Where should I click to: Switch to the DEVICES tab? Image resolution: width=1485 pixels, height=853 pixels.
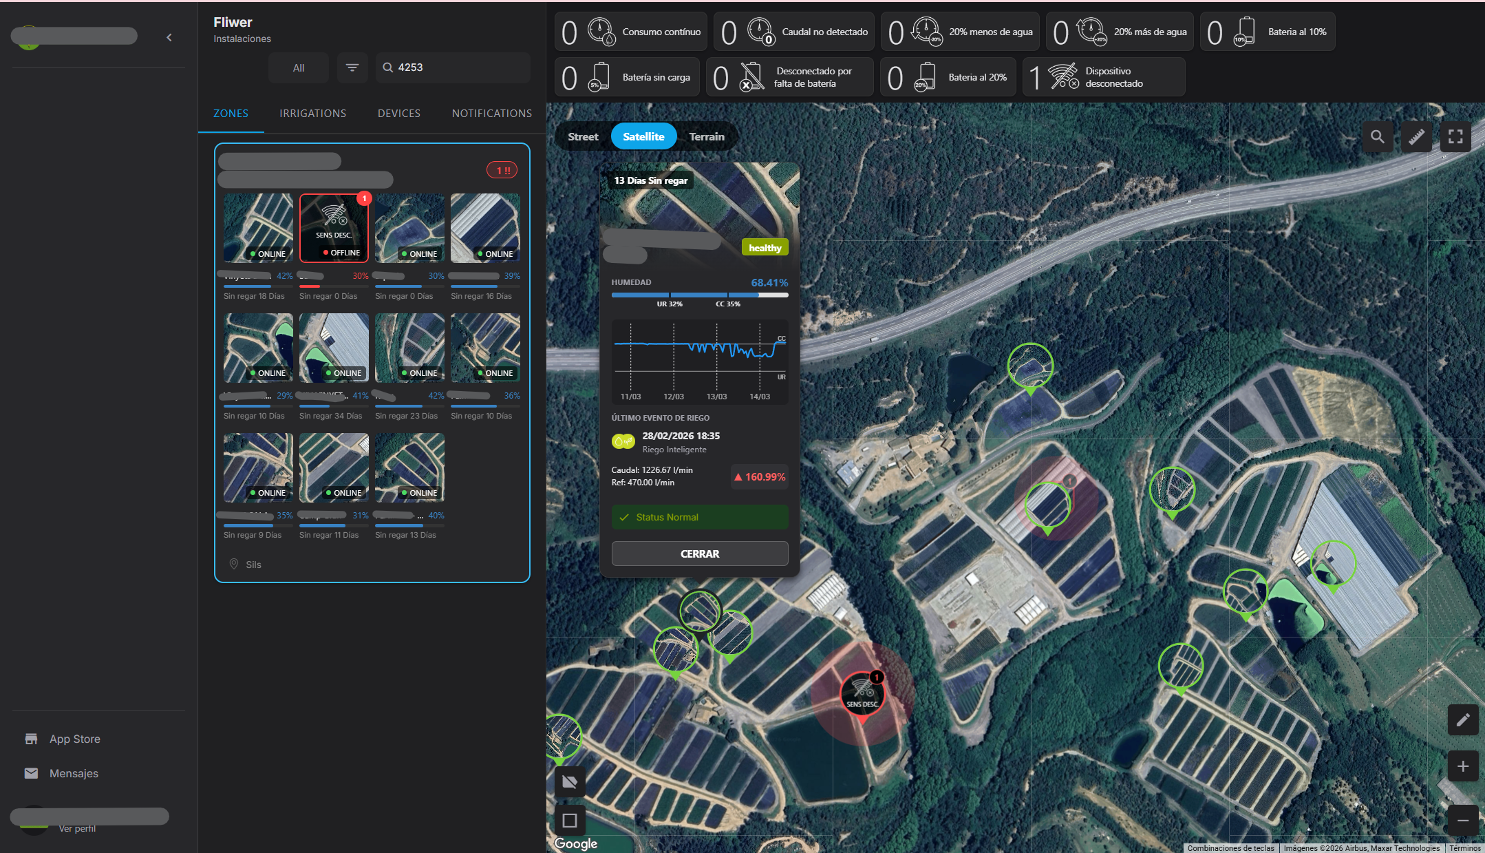(x=398, y=114)
